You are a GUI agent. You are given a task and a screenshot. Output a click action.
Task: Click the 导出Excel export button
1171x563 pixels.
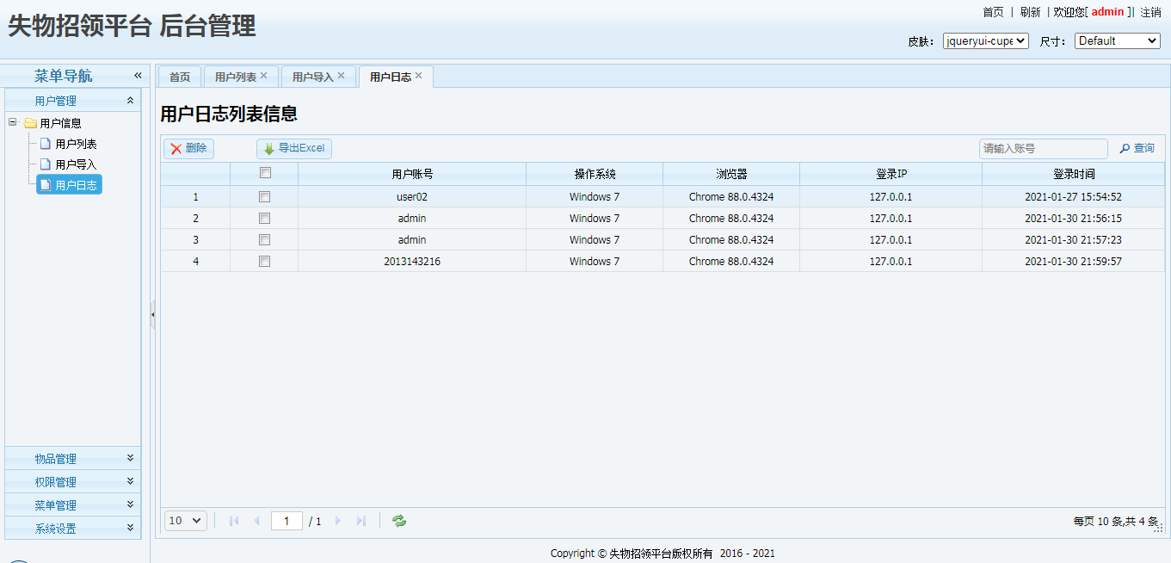[294, 149]
